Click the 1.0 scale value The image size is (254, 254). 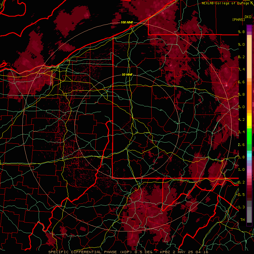pyautogui.click(x=241, y=170)
